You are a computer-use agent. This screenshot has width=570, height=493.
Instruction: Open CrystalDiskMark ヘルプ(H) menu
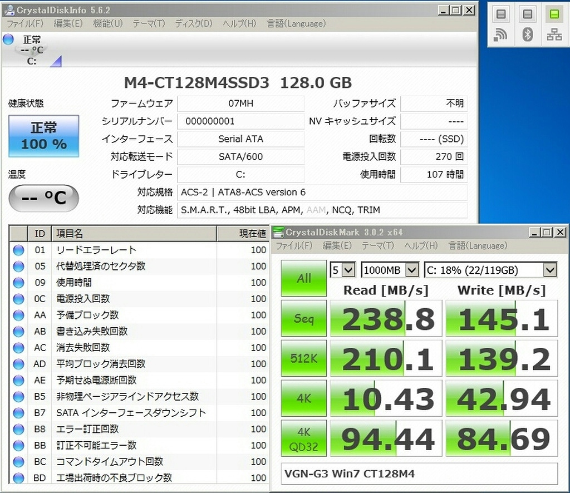(x=421, y=245)
